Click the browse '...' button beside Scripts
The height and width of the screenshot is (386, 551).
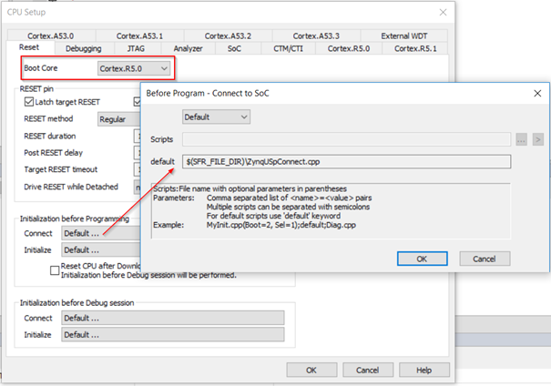[x=521, y=139]
